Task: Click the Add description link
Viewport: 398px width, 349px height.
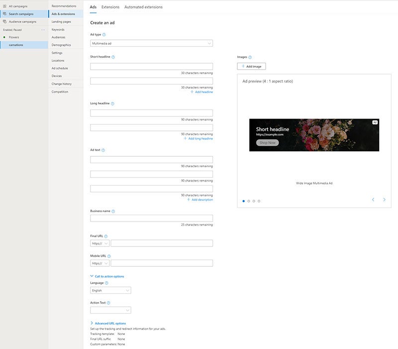Action: coord(201,199)
